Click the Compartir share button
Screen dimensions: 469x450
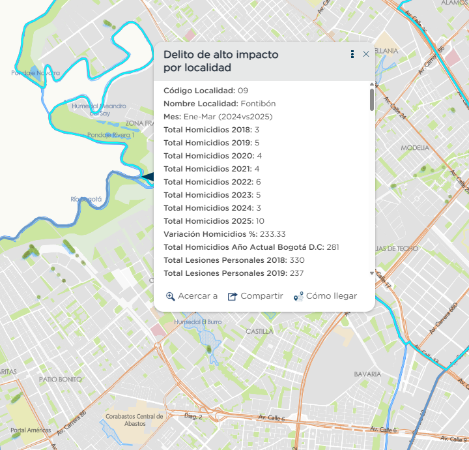click(255, 296)
